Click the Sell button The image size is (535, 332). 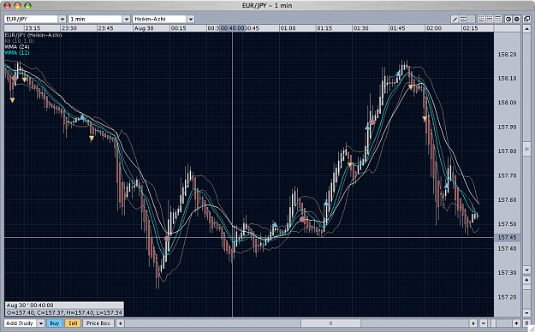click(73, 323)
